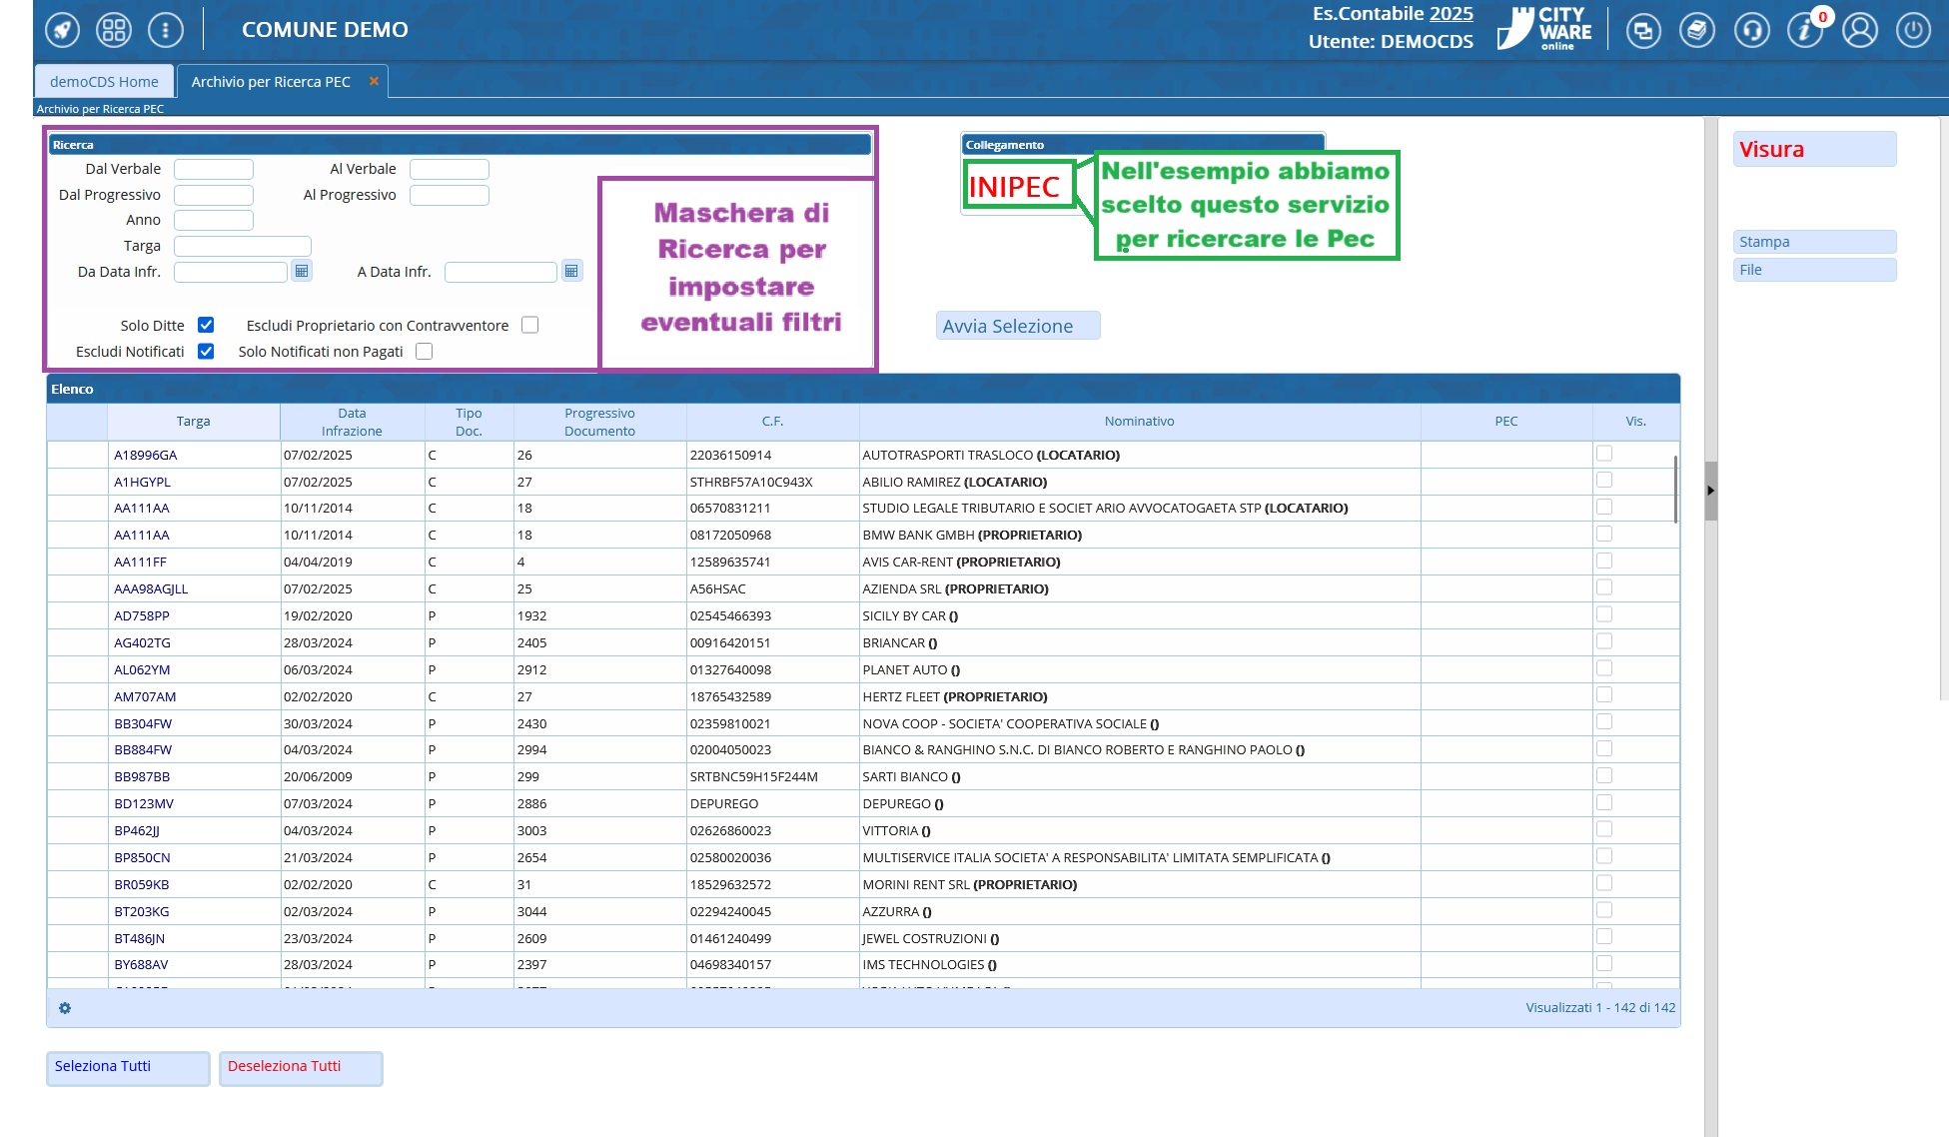1949x1137 pixels.
Task: Click the power logout icon
Action: pyautogui.click(x=1913, y=30)
